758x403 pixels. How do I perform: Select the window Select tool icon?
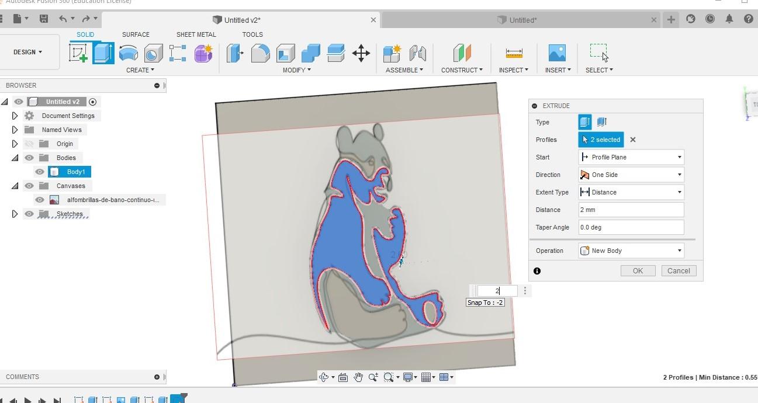point(599,53)
